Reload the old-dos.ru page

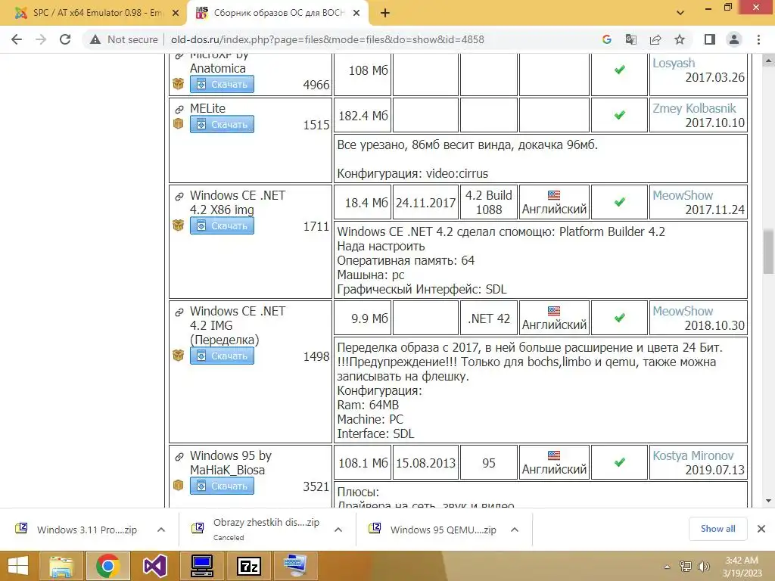(x=65, y=39)
